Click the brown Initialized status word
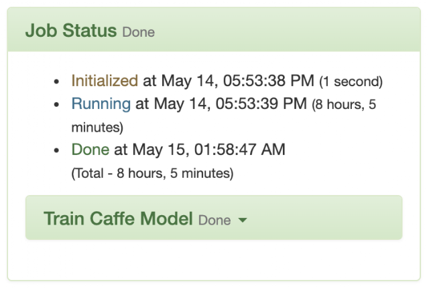The image size is (429, 288). tap(105, 81)
